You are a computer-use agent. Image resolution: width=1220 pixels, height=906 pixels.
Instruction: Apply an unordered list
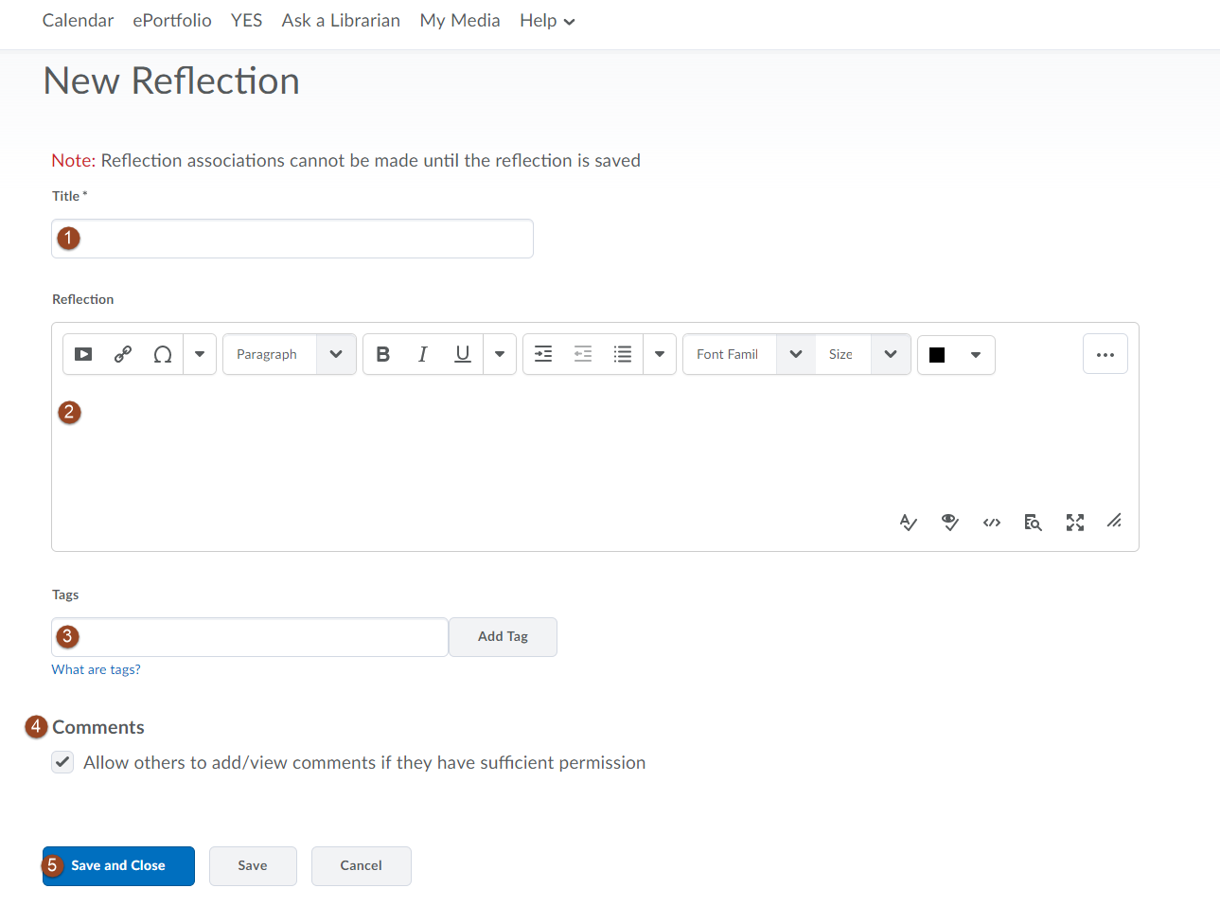(623, 354)
